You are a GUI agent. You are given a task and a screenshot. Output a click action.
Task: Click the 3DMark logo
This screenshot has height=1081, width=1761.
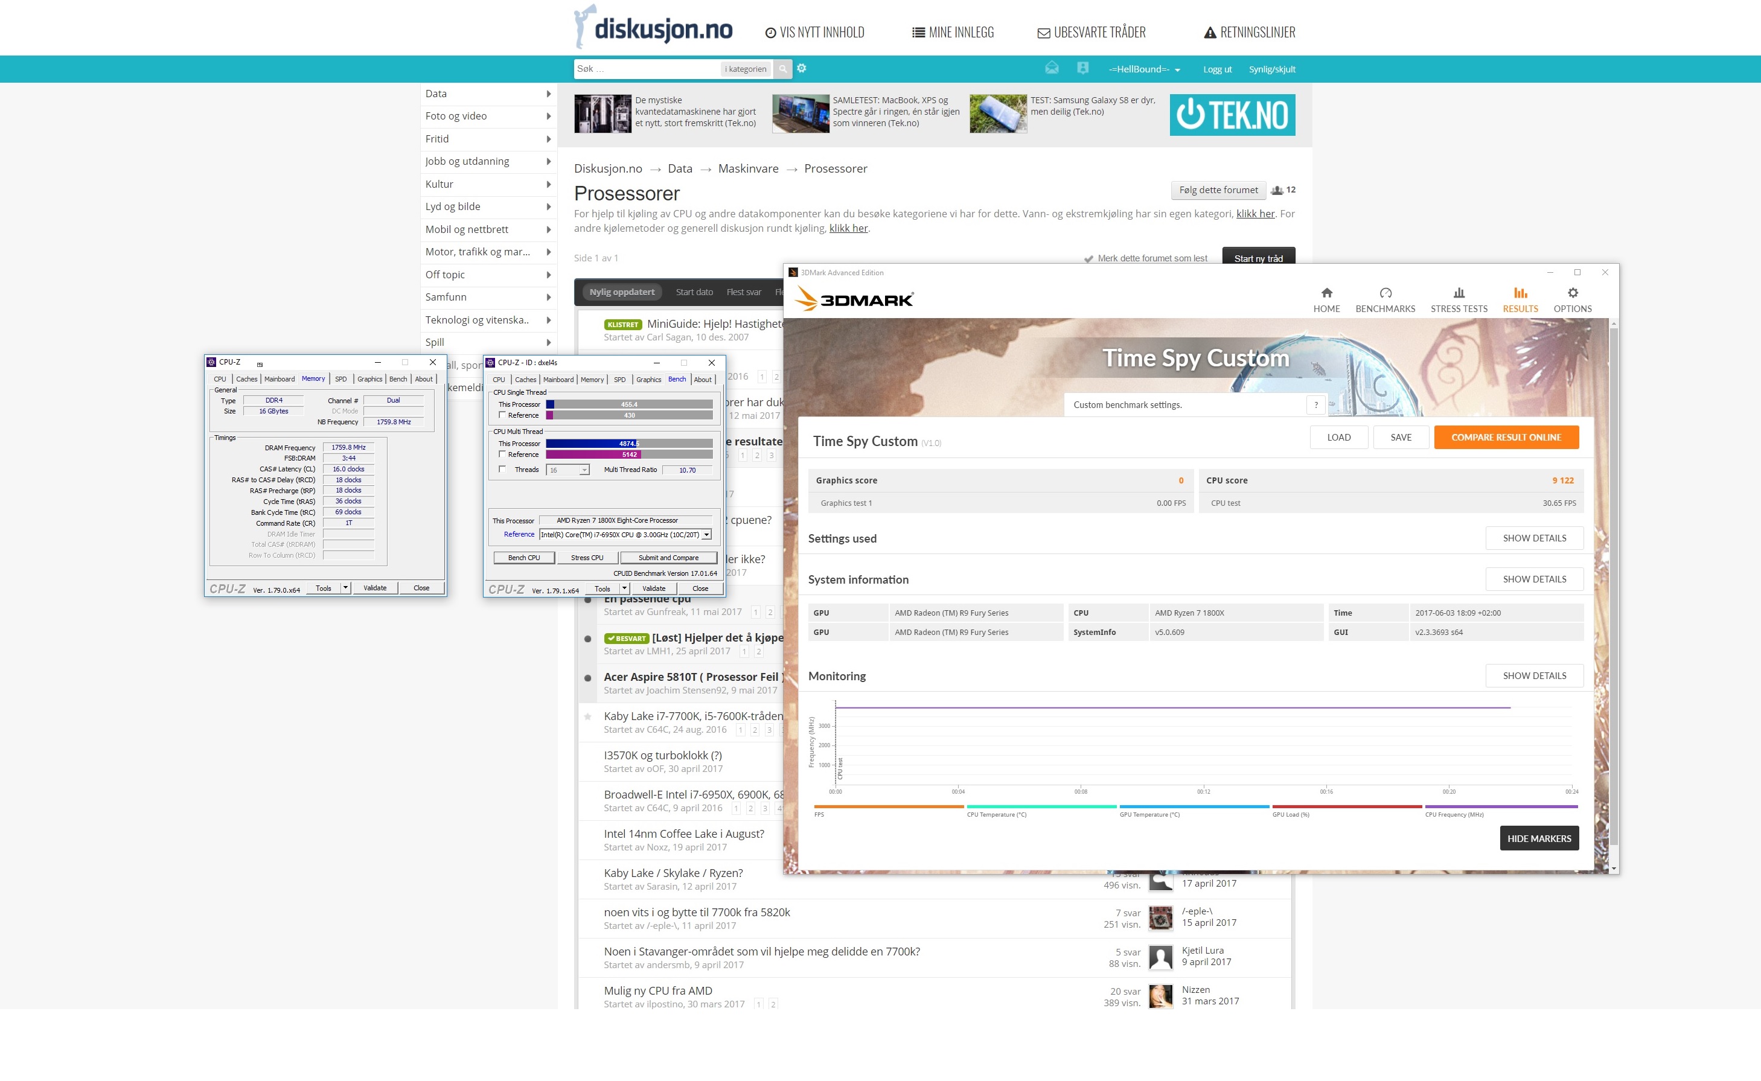click(854, 299)
